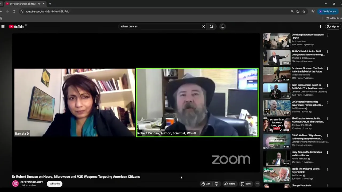Open 'The Exercise Neuroscientist' video title
This screenshot has height=192, width=342.
point(308,120)
